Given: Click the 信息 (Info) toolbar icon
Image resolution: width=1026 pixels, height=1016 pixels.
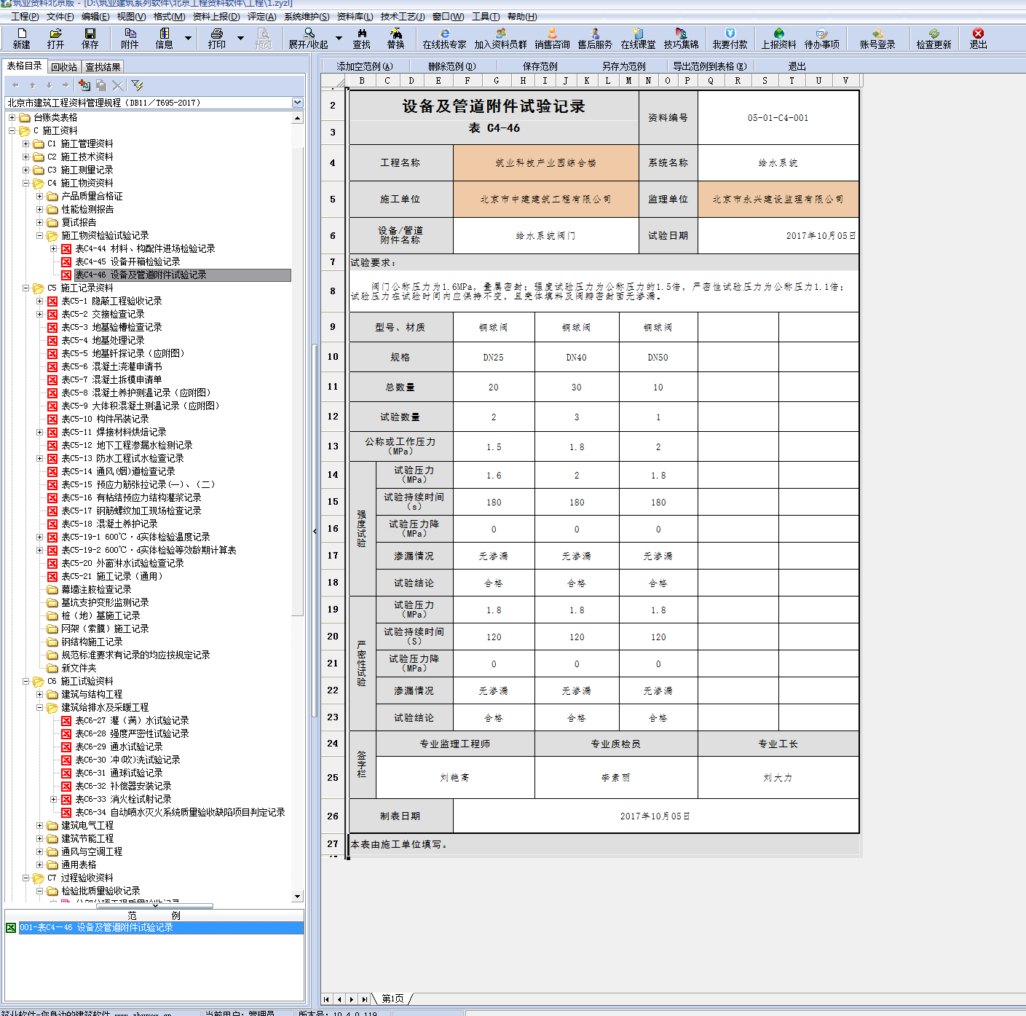Looking at the screenshot, I should coord(165,38).
